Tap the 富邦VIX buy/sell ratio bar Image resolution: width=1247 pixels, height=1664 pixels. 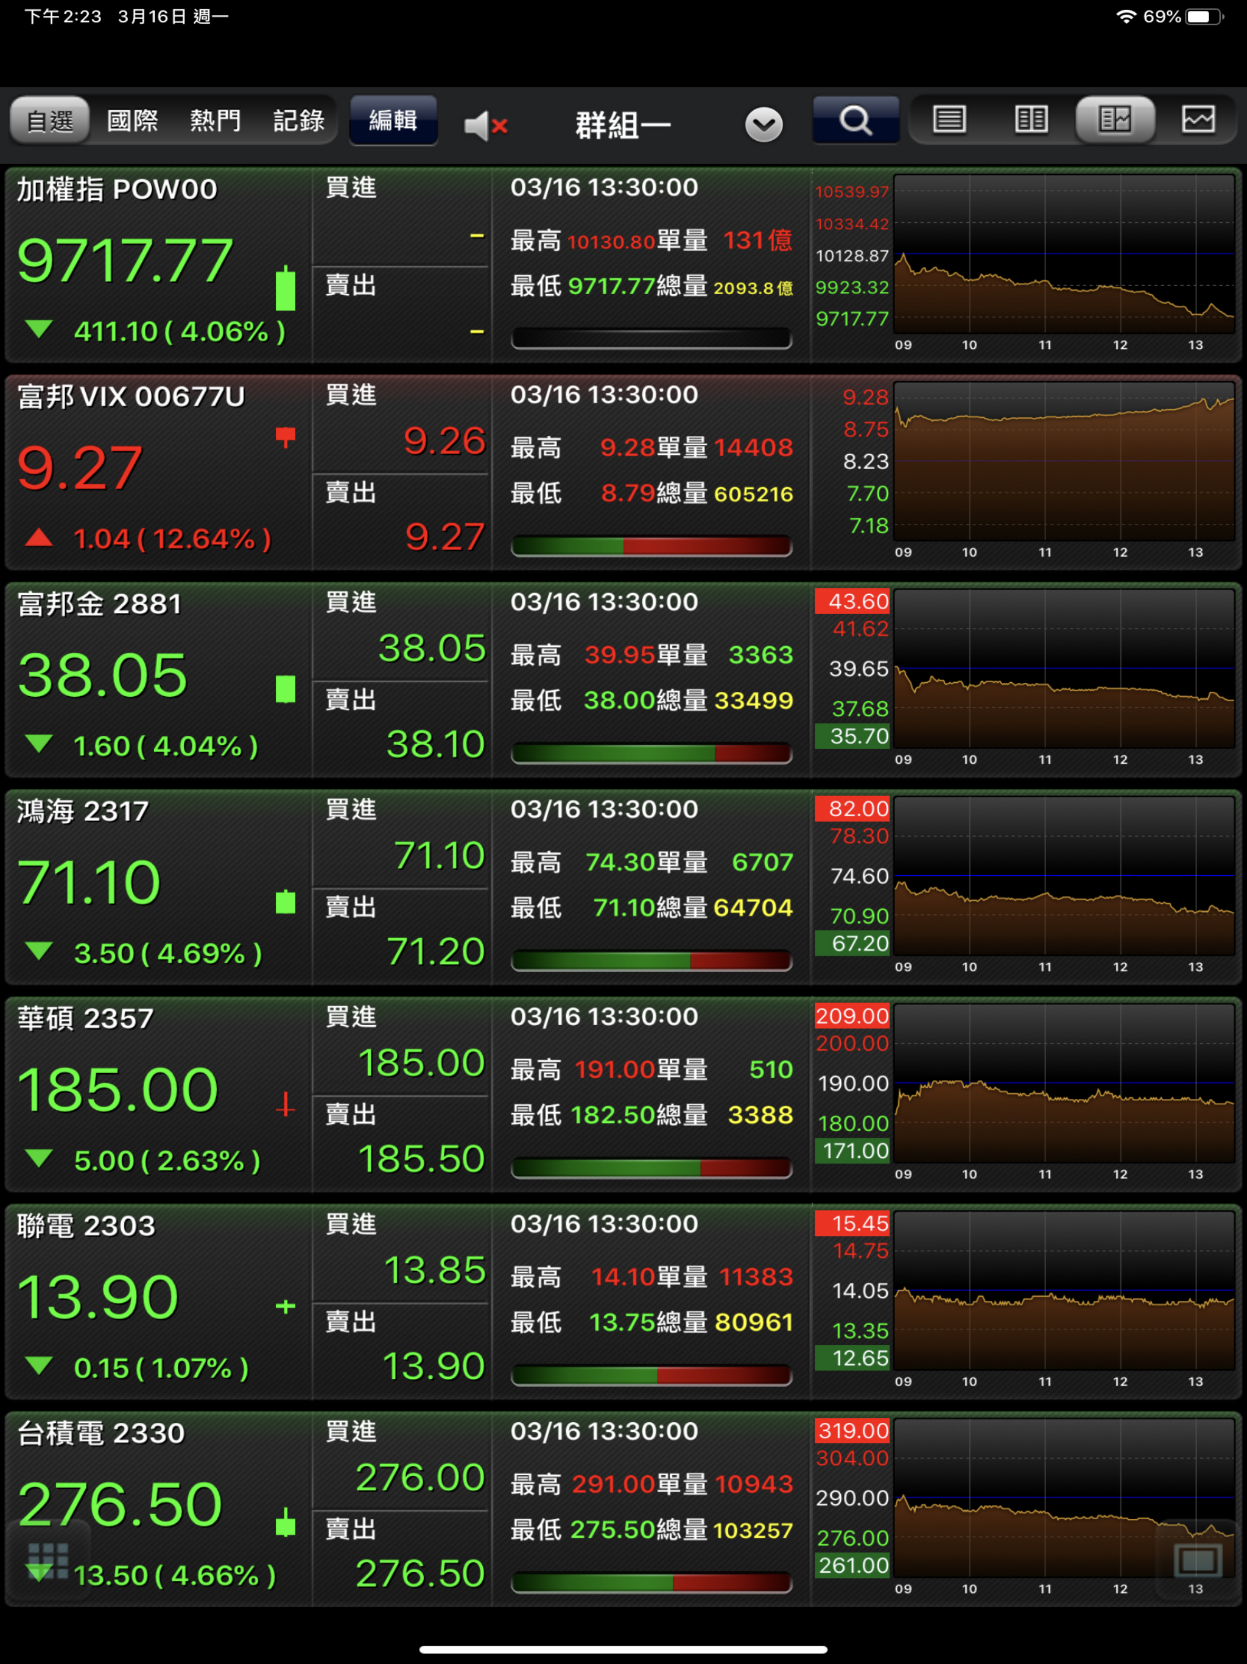[x=652, y=546]
